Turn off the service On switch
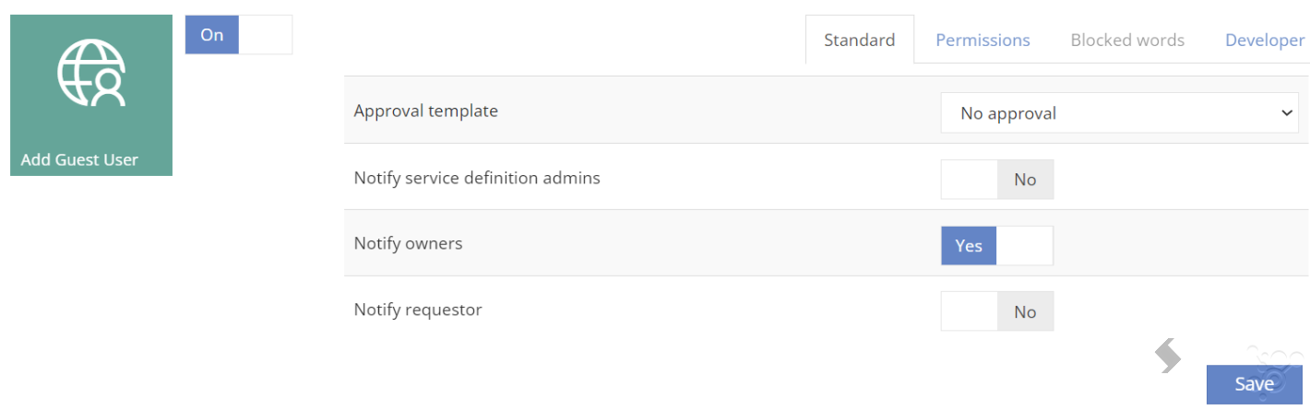 click(238, 35)
